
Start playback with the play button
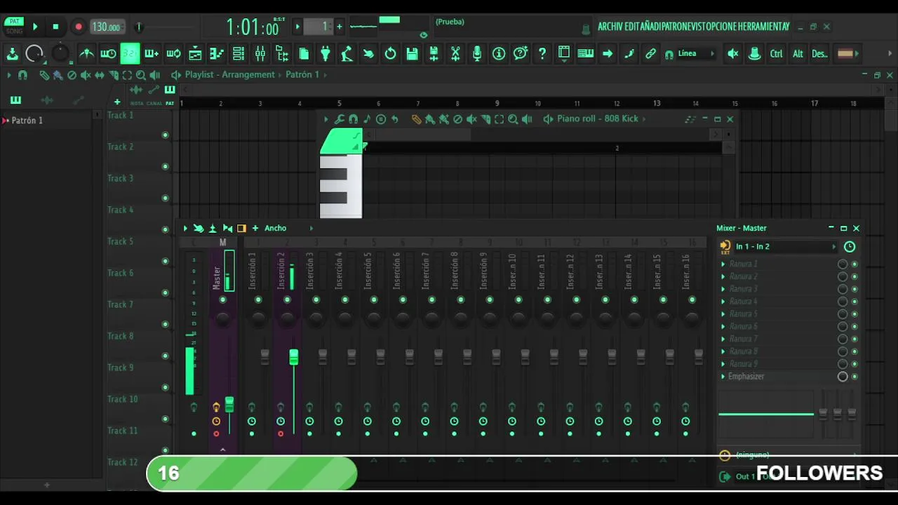[x=35, y=27]
